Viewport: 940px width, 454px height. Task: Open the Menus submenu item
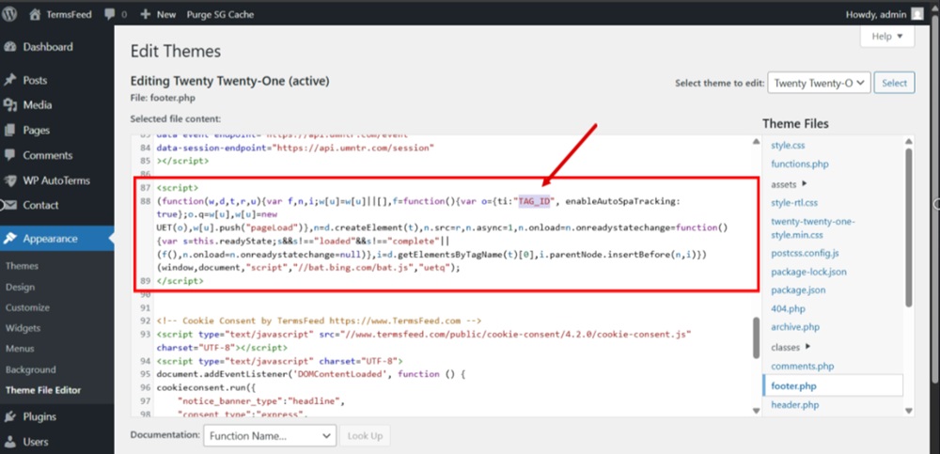[20, 349]
